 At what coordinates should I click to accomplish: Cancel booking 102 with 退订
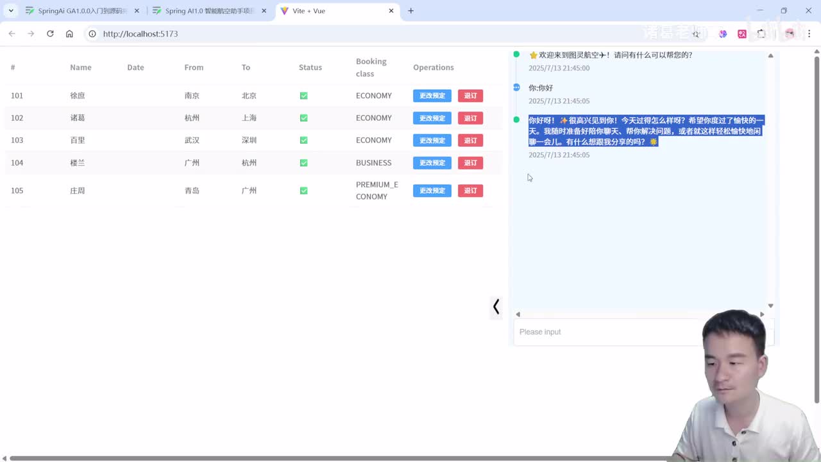point(470,118)
